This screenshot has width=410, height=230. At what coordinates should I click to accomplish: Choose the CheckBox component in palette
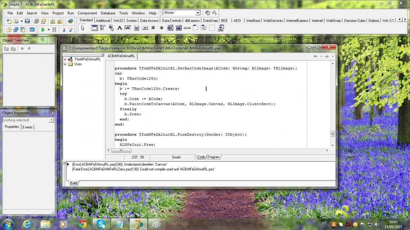pyautogui.click(x=153, y=28)
